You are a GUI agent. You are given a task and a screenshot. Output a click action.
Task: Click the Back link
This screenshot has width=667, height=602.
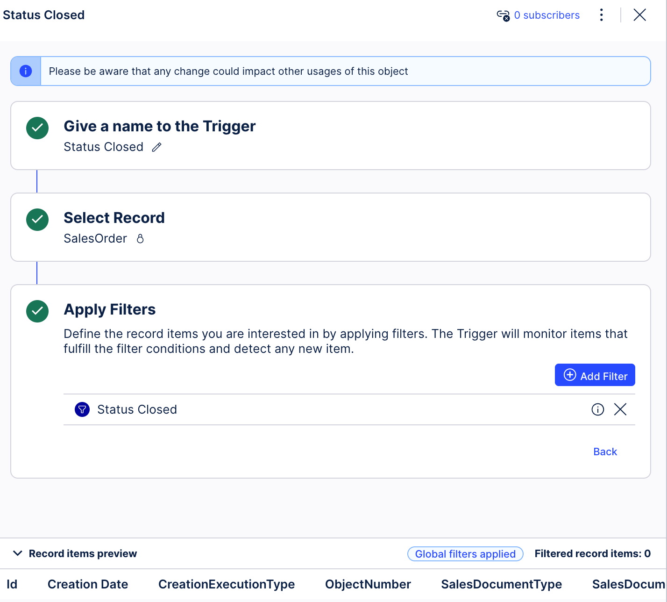pos(605,451)
